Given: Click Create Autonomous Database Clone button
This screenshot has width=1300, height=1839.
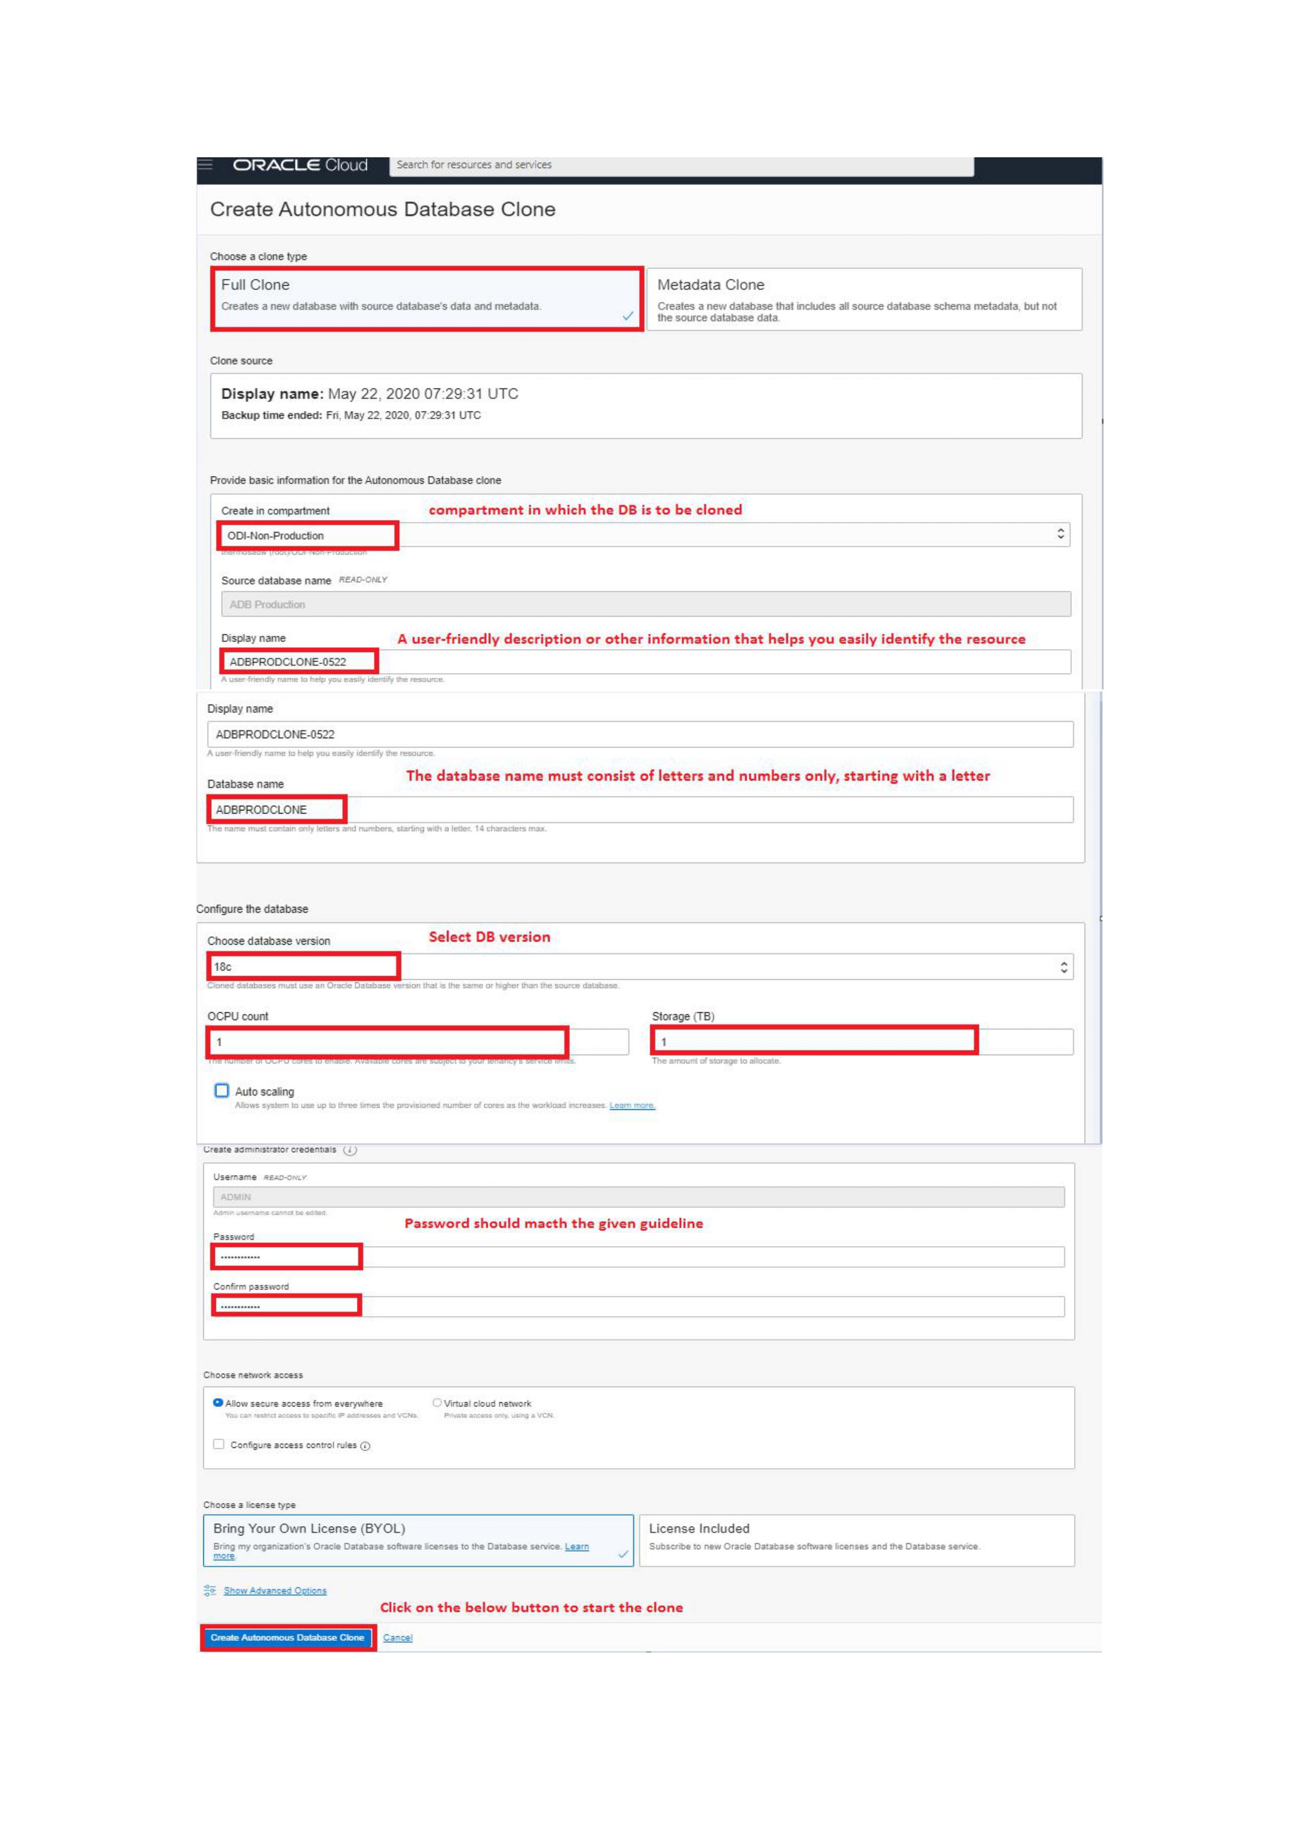Looking at the screenshot, I should (287, 1638).
